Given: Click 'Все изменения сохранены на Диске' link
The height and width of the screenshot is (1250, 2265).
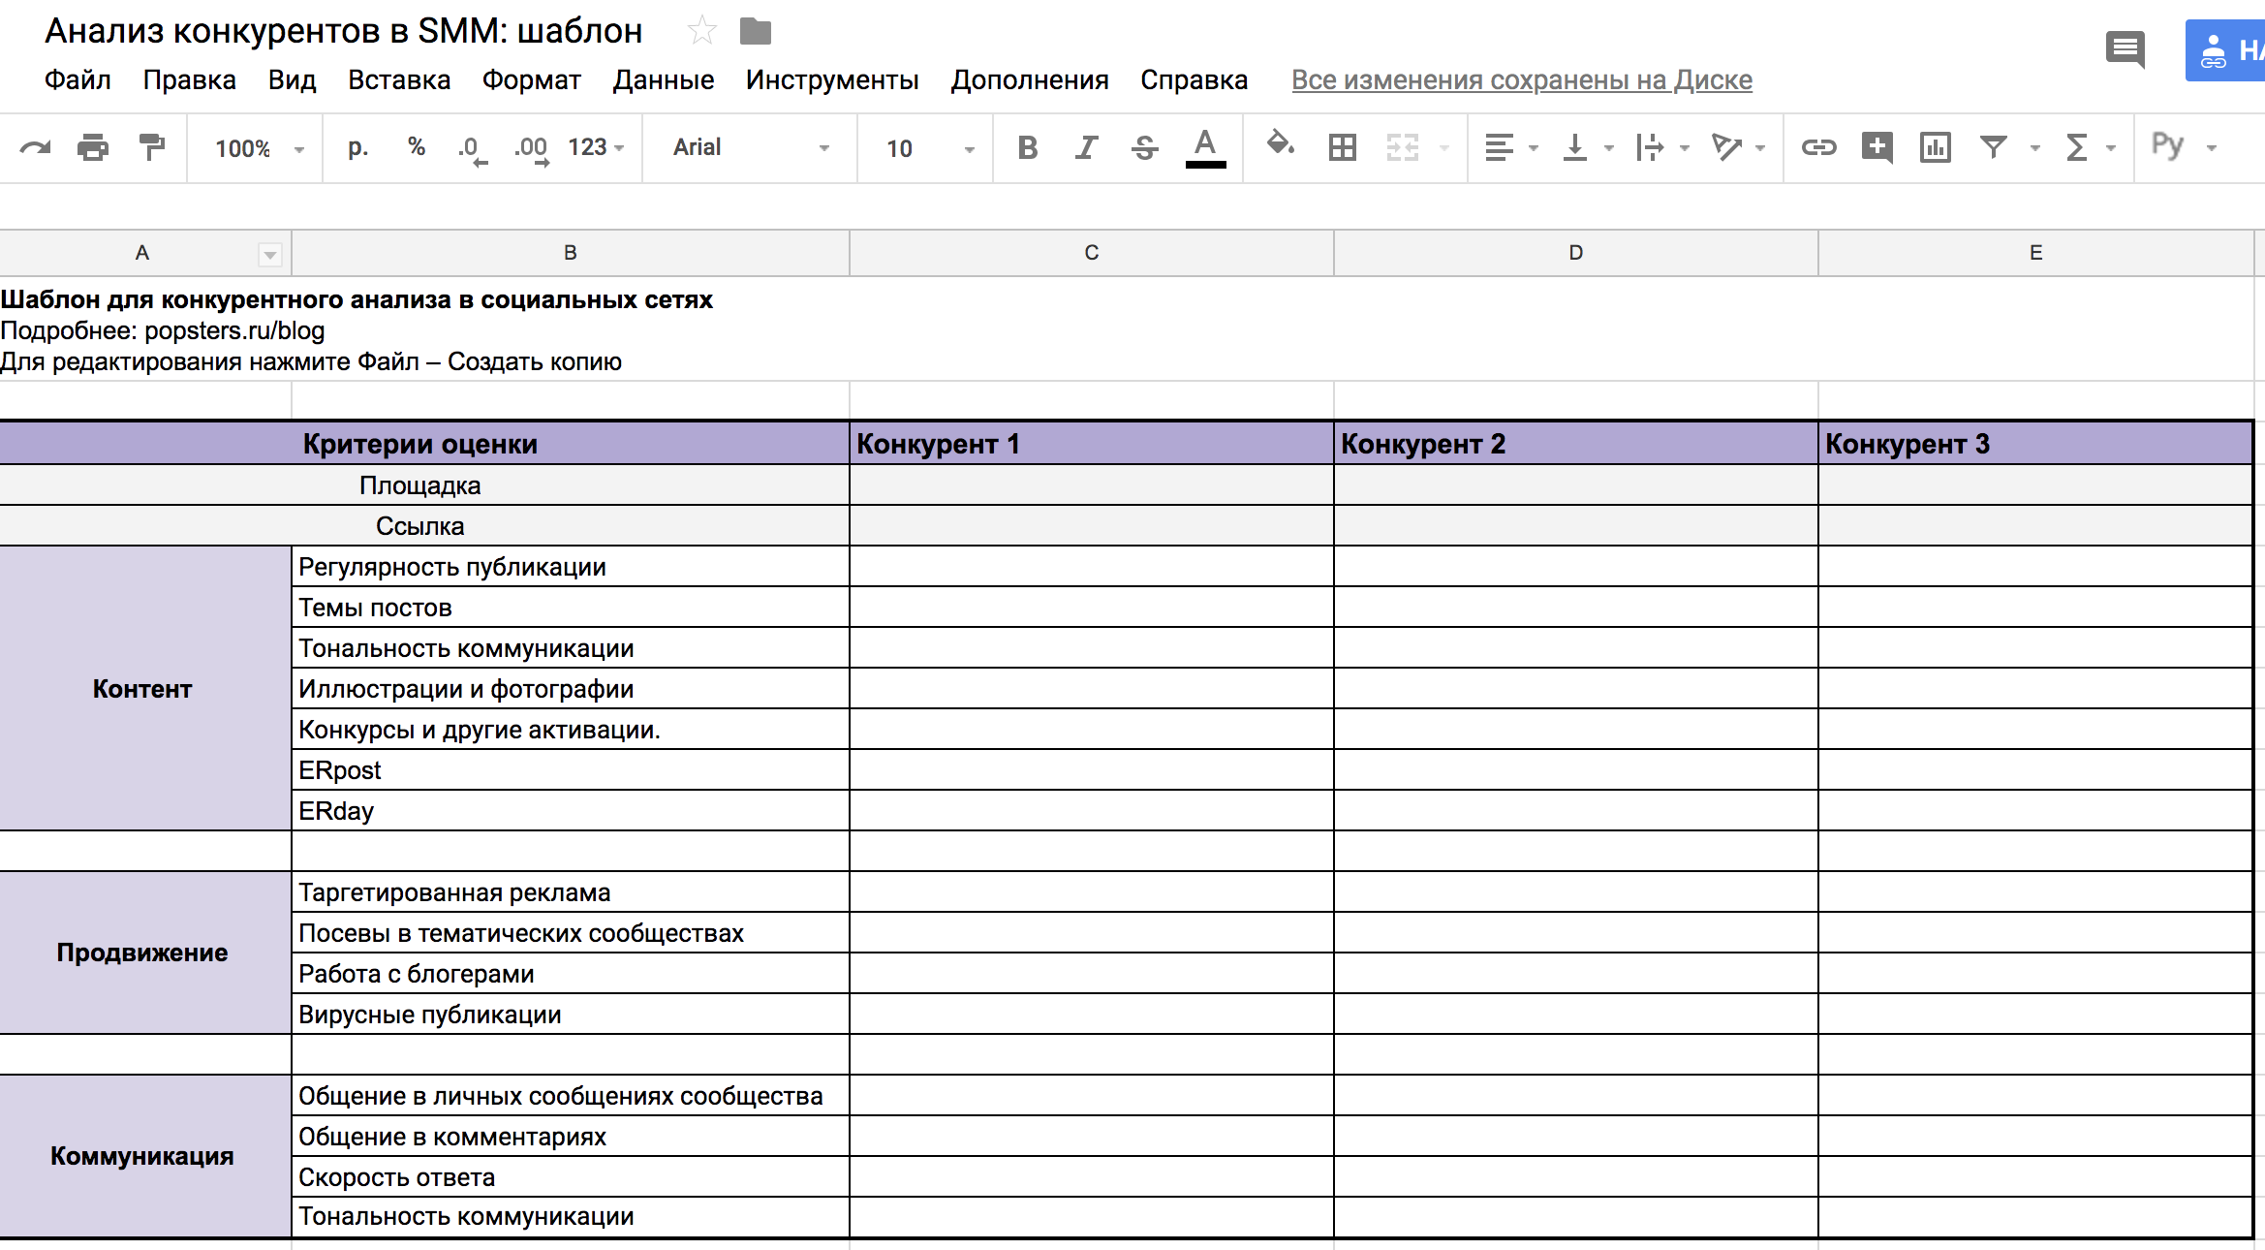Looking at the screenshot, I should (1522, 79).
